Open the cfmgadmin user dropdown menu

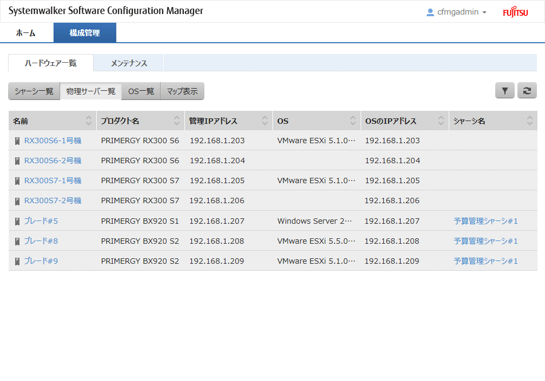pyautogui.click(x=458, y=12)
